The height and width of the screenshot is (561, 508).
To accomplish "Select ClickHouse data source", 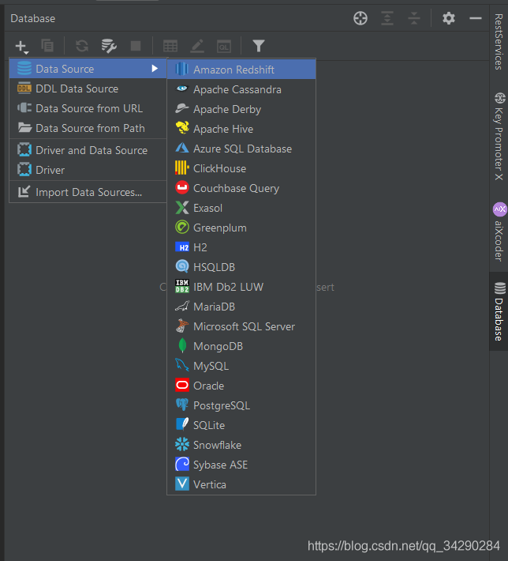I will (x=241, y=168).
